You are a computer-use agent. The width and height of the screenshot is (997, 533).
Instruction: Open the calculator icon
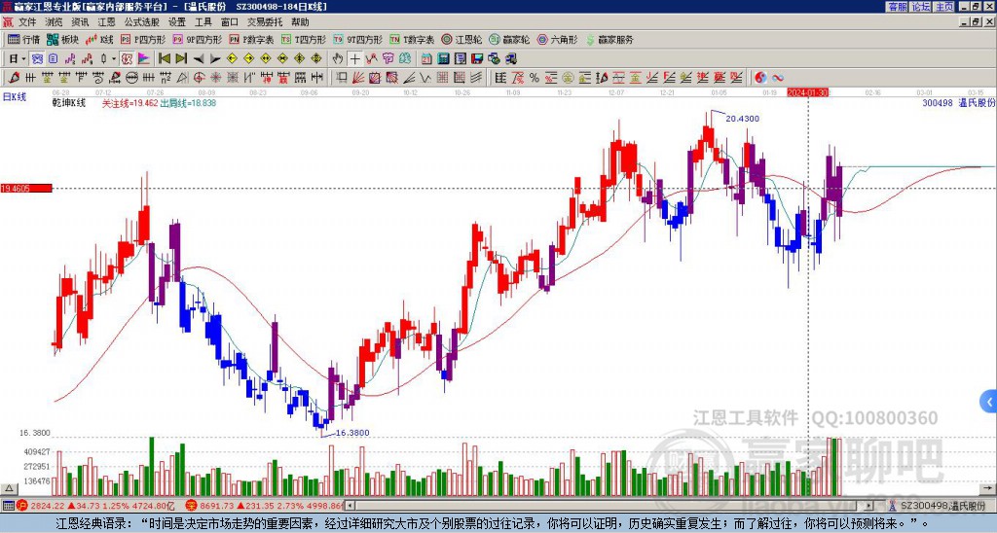point(443,59)
